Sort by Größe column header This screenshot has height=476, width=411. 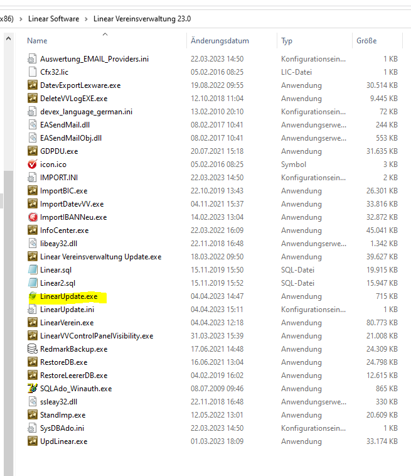[x=366, y=41]
